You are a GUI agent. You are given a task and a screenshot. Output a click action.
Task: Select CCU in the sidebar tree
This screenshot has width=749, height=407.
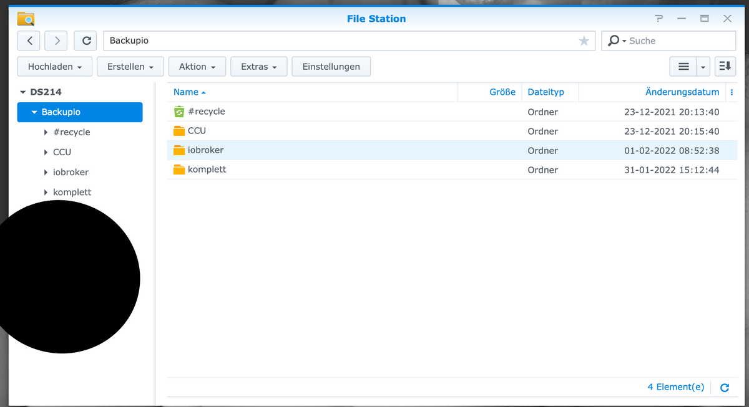click(62, 152)
